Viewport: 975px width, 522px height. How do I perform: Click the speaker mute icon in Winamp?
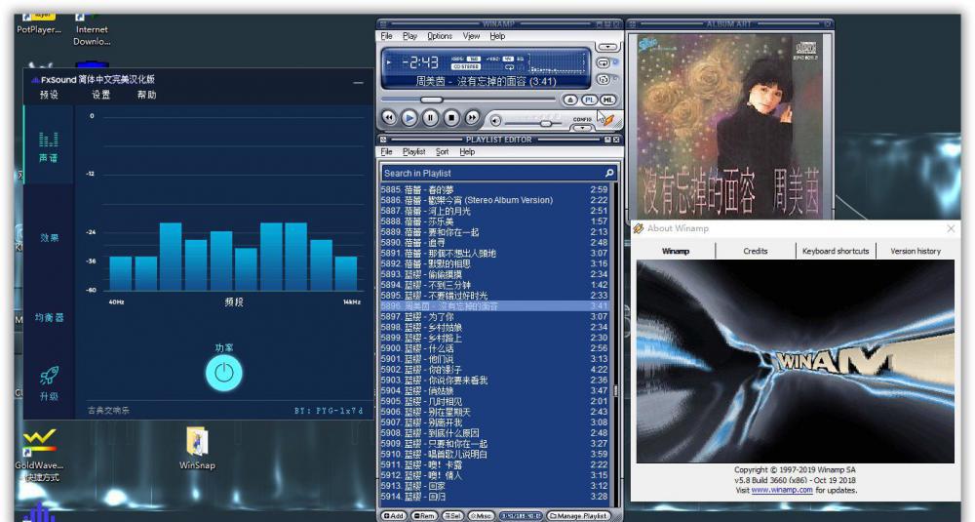pos(495,121)
